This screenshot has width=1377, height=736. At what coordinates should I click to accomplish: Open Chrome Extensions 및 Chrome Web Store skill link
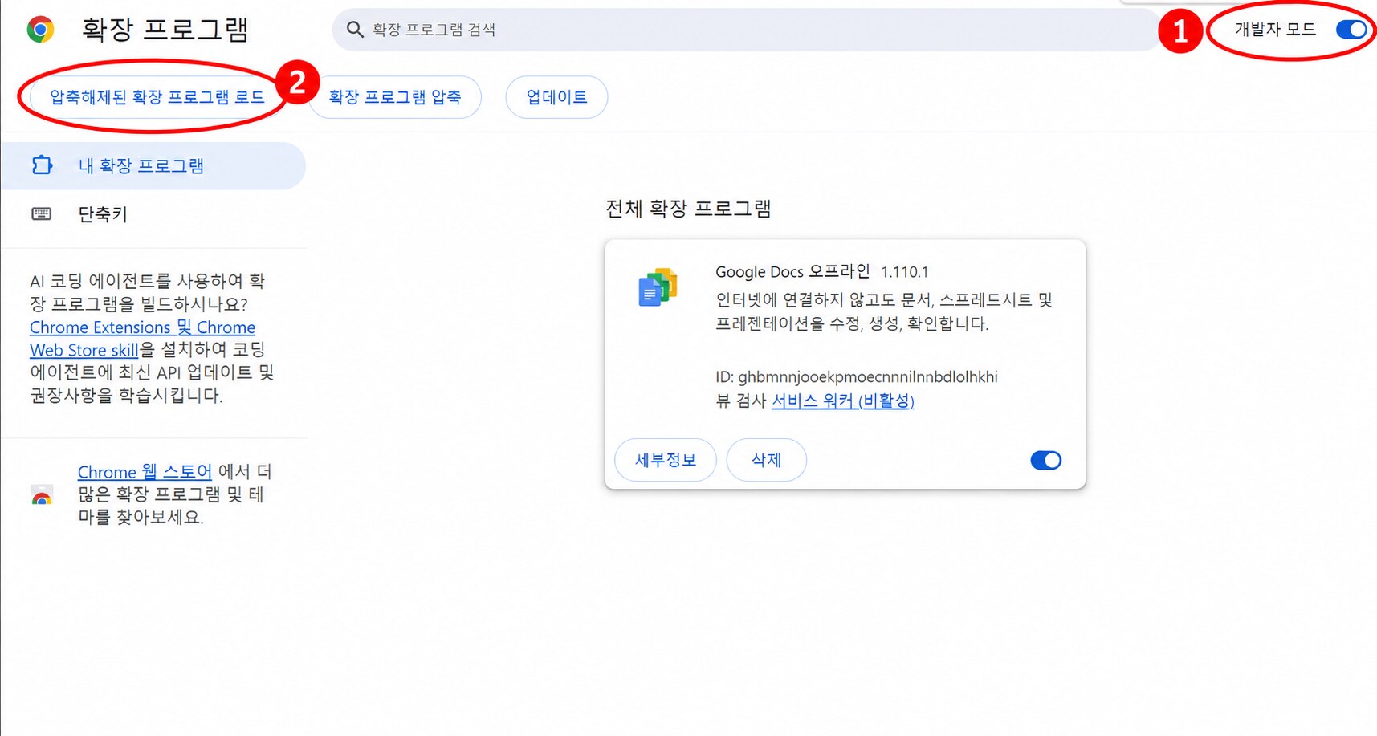[142, 339]
